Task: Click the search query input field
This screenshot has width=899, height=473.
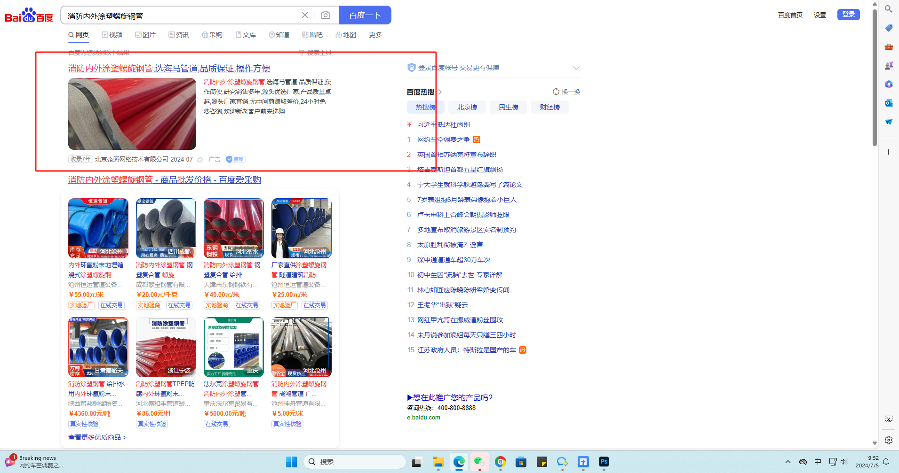Action: click(181, 16)
